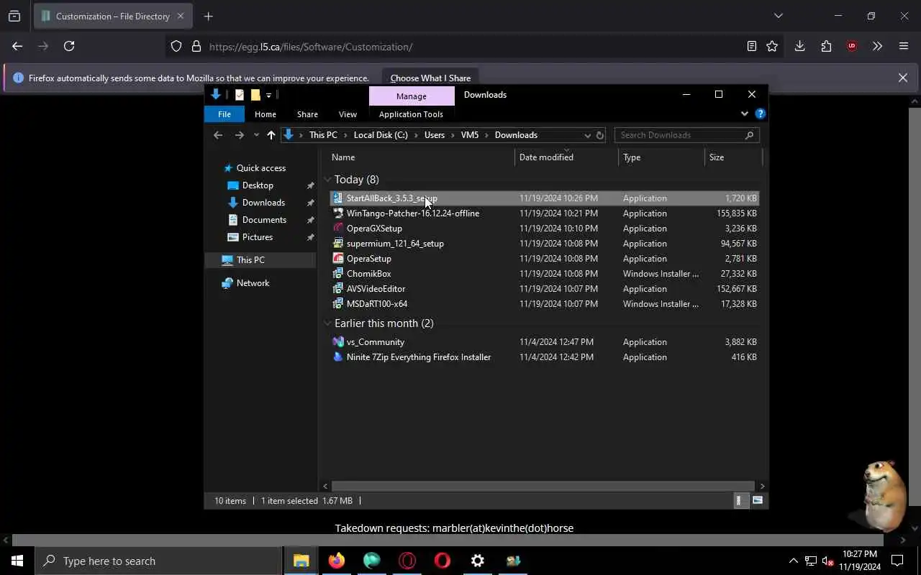Refresh the Downloads folder

coord(599,135)
